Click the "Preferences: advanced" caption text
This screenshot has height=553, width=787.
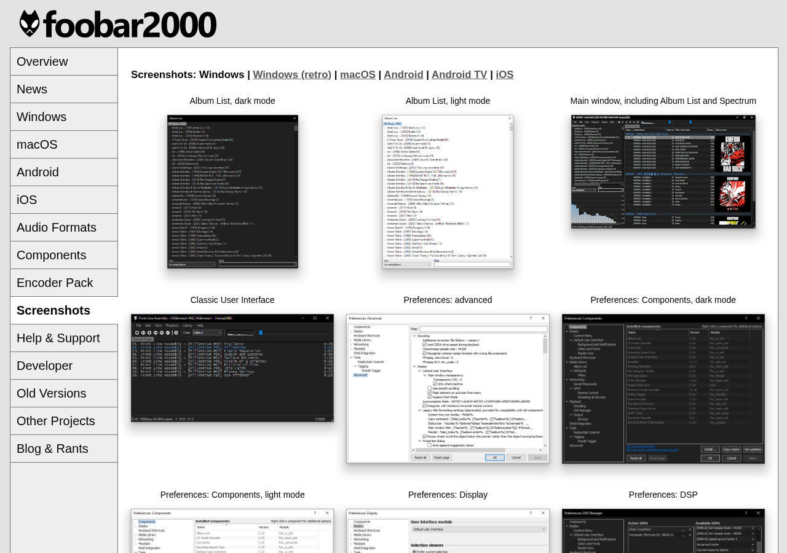click(448, 300)
